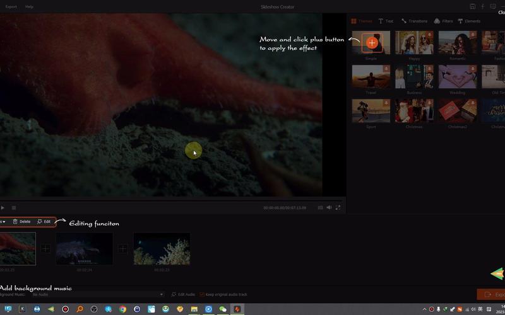Download the Christmas2 theme via its badge

pos(472,103)
